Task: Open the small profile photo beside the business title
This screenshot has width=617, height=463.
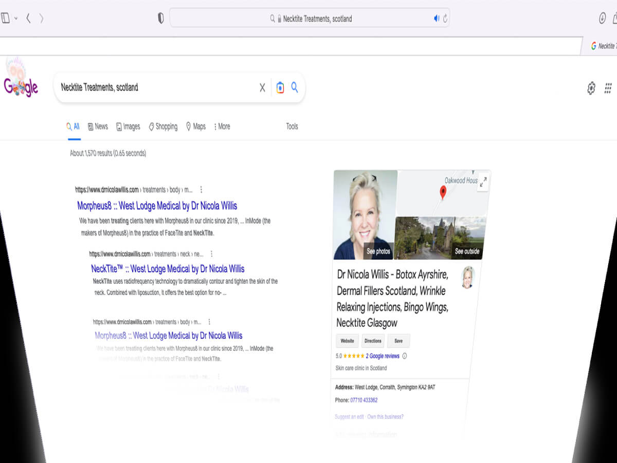Action: [468, 277]
